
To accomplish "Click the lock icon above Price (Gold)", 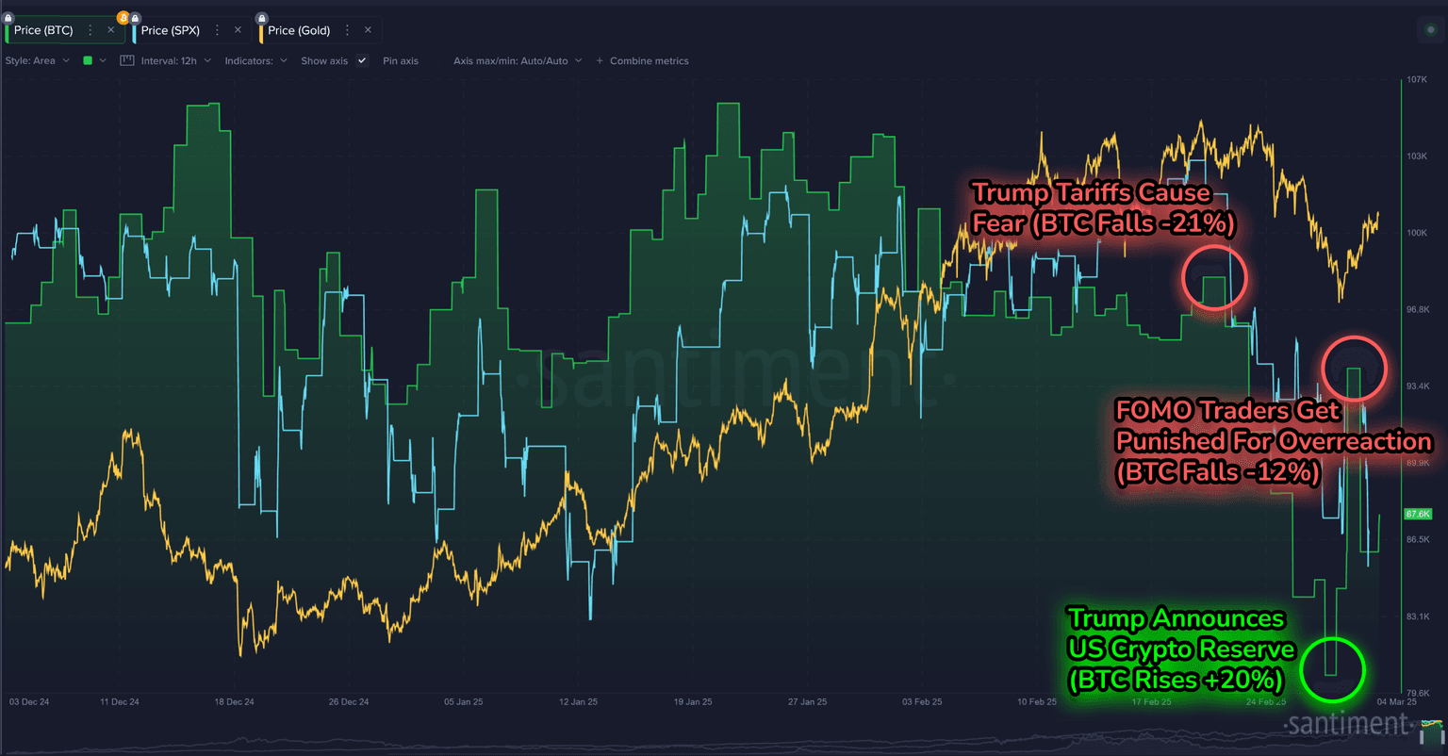I will click(261, 18).
